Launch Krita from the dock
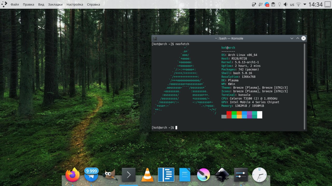Viewport: 332px width, 186px height. [x=203, y=175]
